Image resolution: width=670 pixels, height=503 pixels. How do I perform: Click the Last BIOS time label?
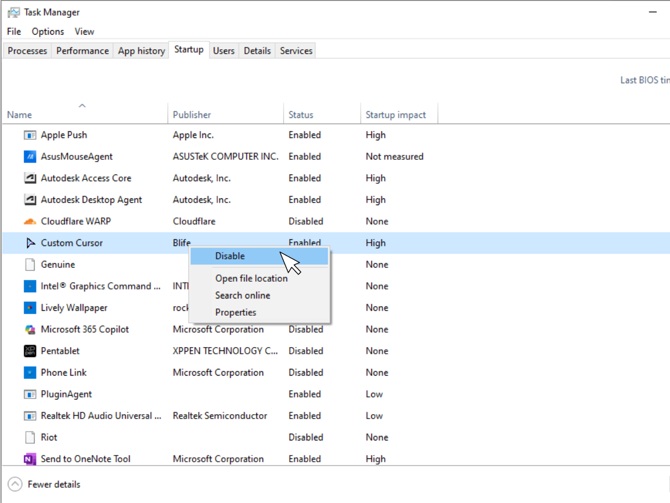point(645,80)
